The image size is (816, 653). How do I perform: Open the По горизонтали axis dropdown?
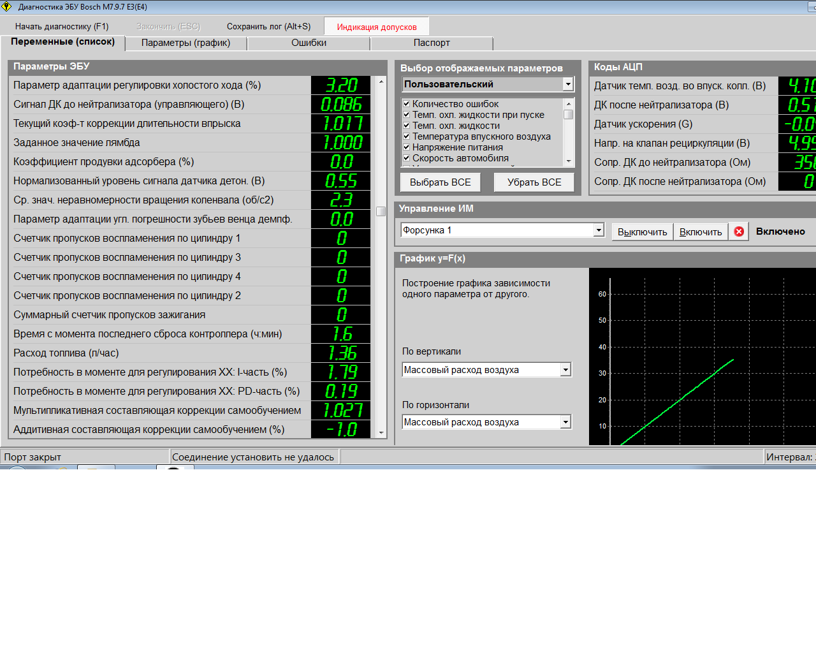click(x=565, y=422)
